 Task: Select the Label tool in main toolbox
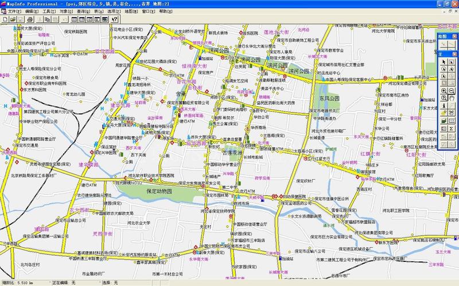(444, 112)
